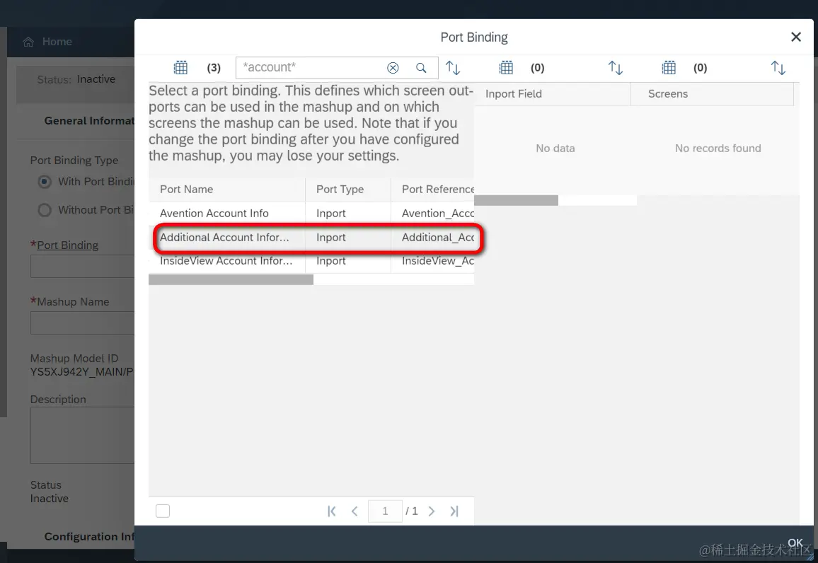Select InsideView Account Infor... row
Image resolution: width=818 pixels, height=563 pixels.
tap(311, 261)
